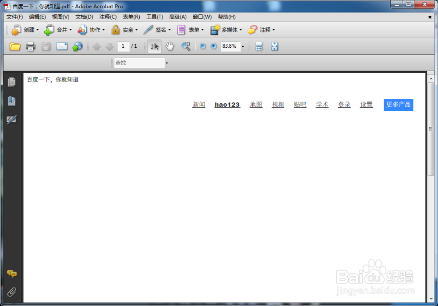
Task: Click the hao123 link
Action: 227,105
